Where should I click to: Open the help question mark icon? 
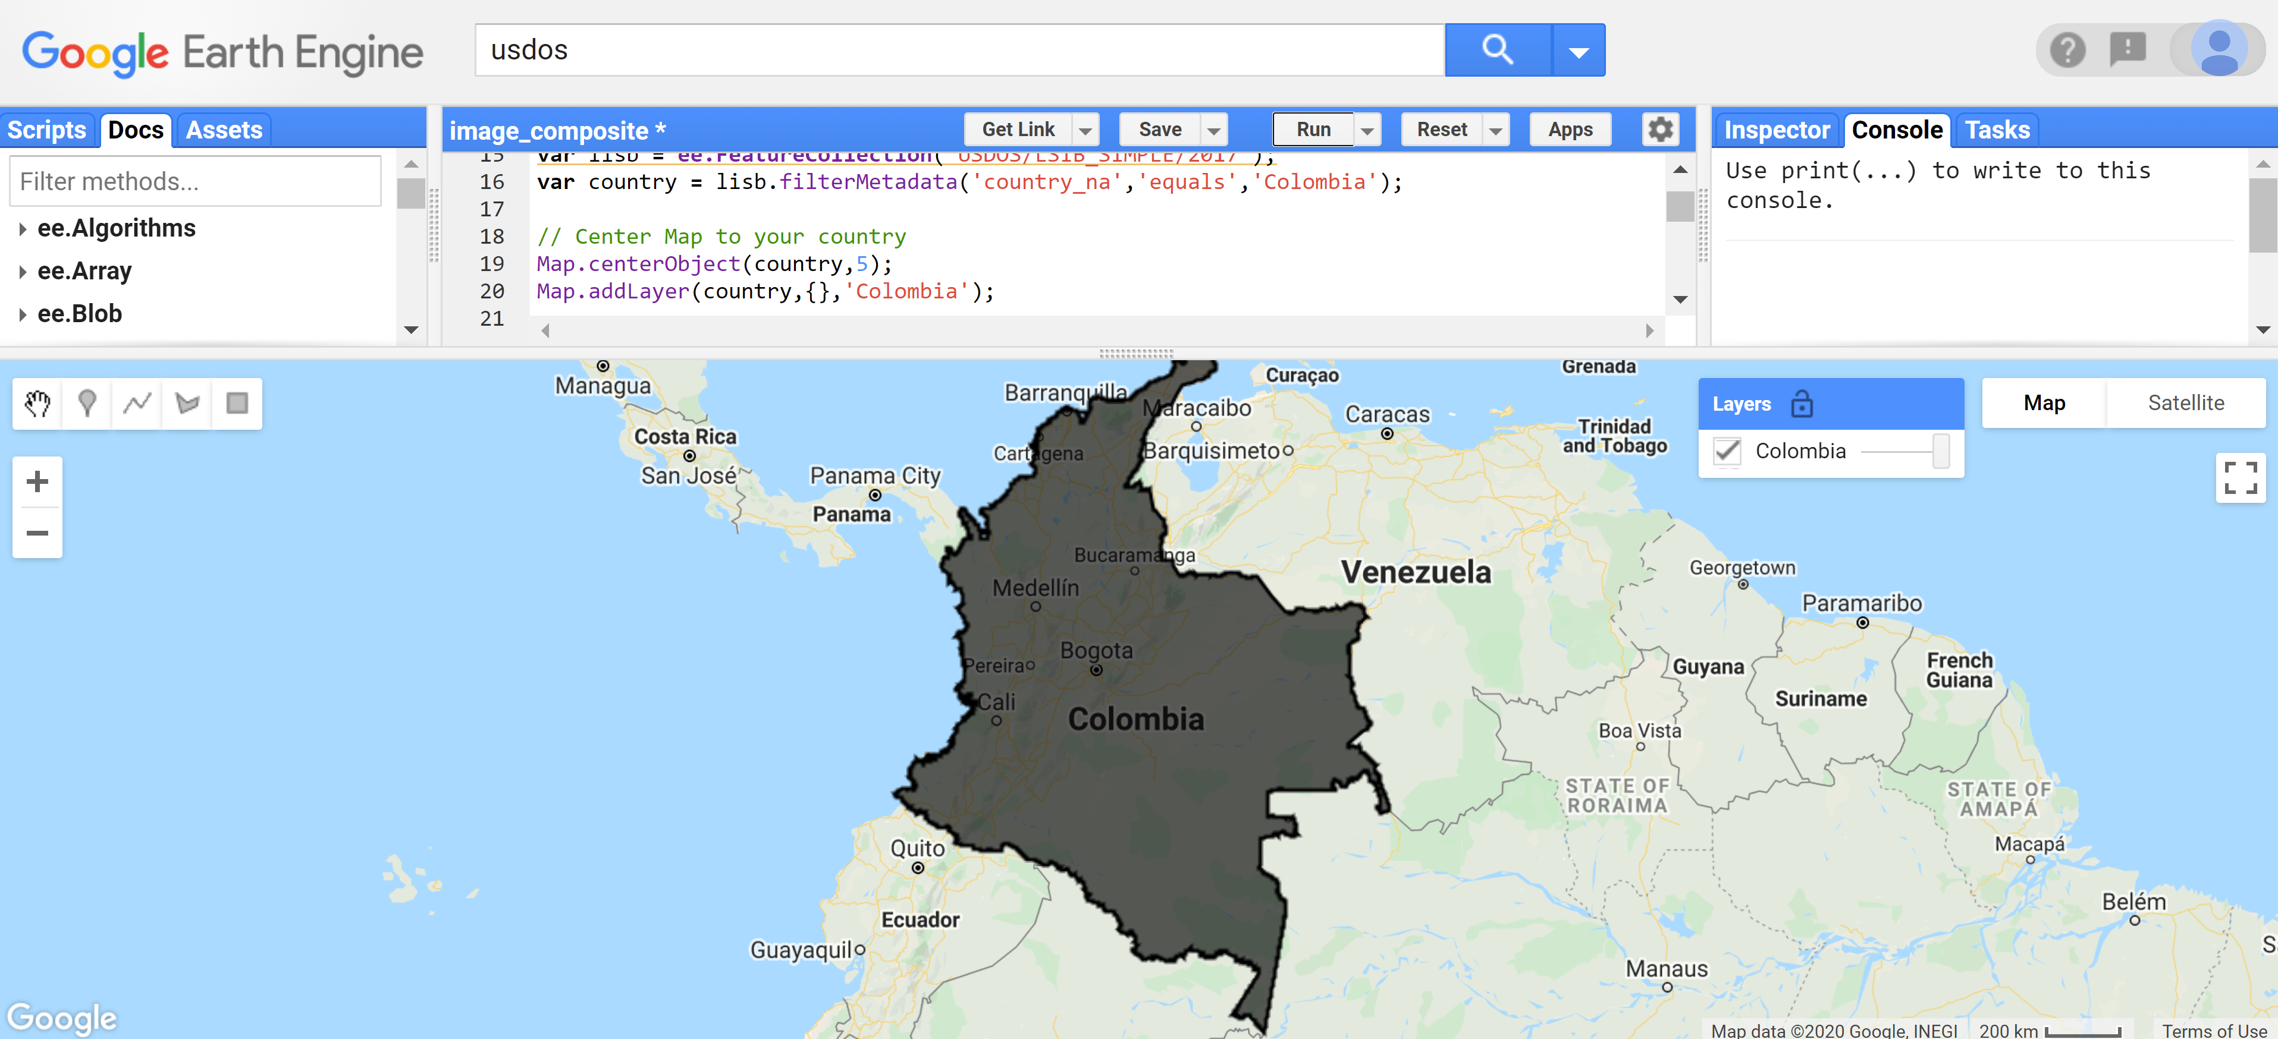point(2067,51)
